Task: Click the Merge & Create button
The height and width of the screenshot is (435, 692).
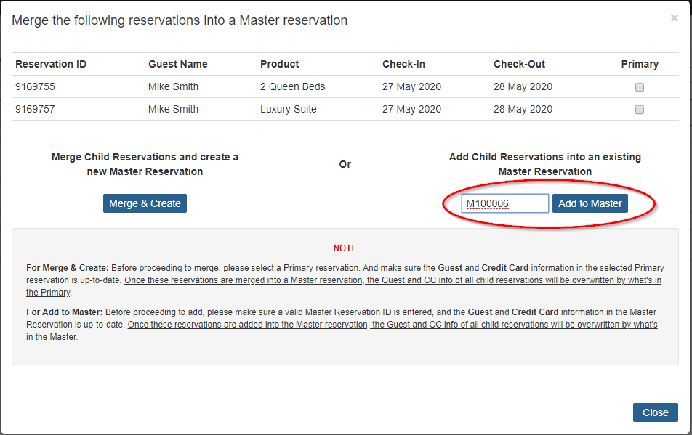Action: click(144, 203)
